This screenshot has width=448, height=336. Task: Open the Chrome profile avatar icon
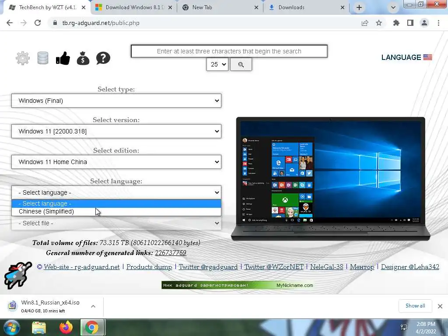[424, 23]
